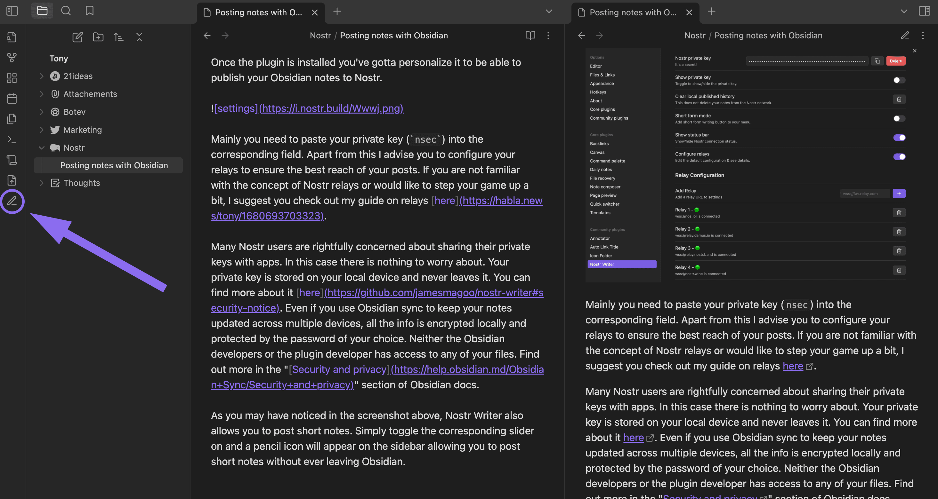Open more options in right note pane

923,35
